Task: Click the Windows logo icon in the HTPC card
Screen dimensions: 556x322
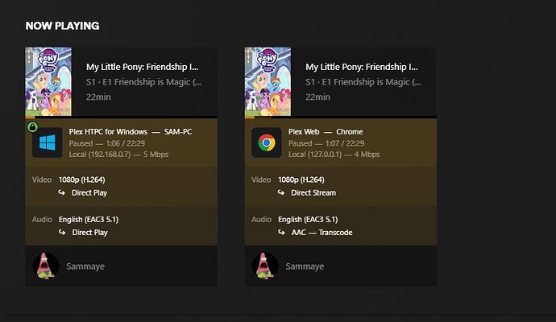Action: click(48, 142)
